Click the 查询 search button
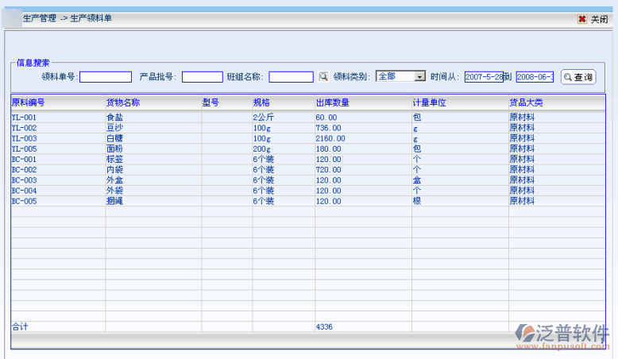The image size is (618, 359). click(x=578, y=77)
